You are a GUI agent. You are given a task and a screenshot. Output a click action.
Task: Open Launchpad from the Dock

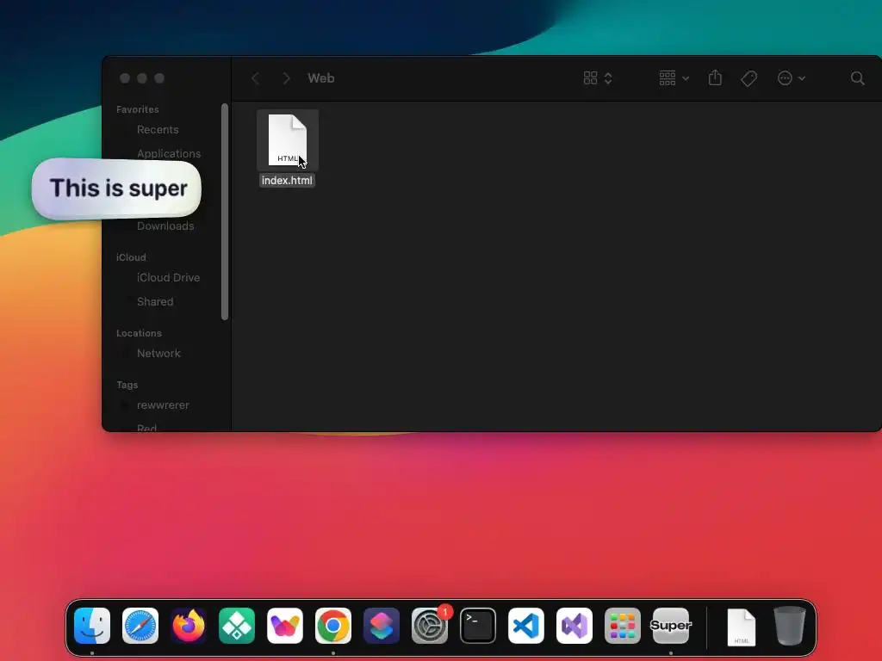click(x=623, y=626)
